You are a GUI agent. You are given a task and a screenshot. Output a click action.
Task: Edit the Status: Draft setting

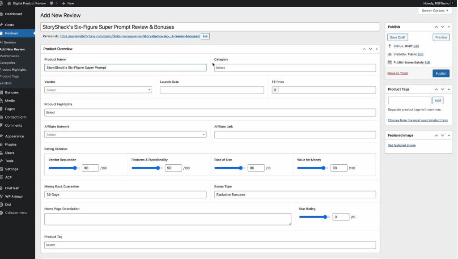[x=416, y=46]
